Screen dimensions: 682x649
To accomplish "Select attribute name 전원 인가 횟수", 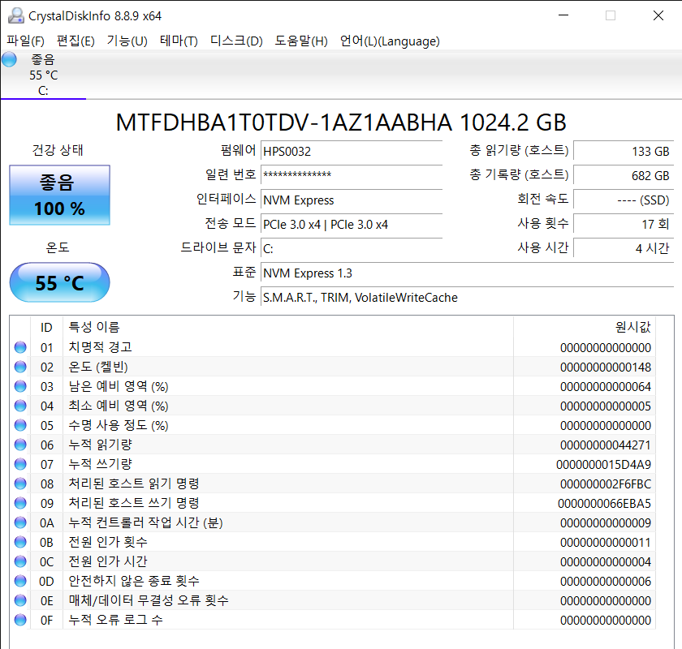I will pyautogui.click(x=108, y=542).
